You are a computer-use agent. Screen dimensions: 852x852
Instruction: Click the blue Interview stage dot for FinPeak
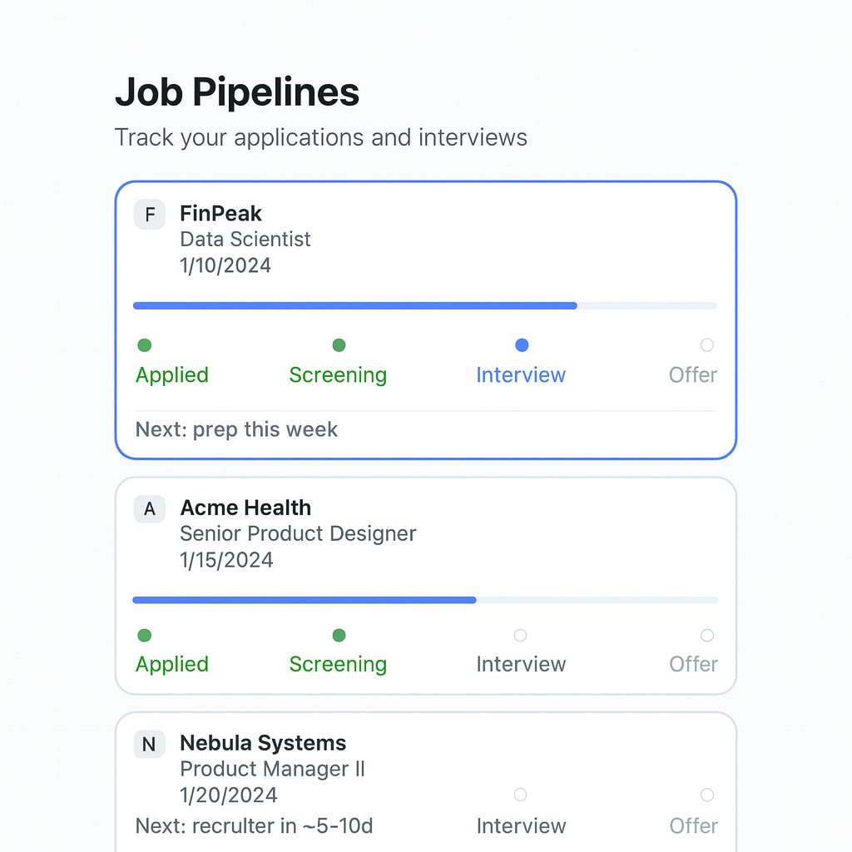pyautogui.click(x=522, y=344)
